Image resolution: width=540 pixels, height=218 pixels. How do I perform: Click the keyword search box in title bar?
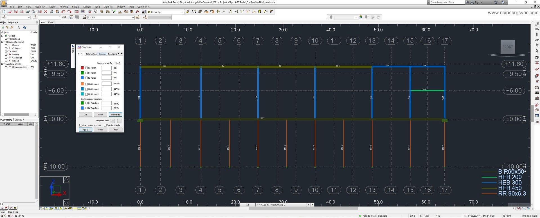(447, 2)
